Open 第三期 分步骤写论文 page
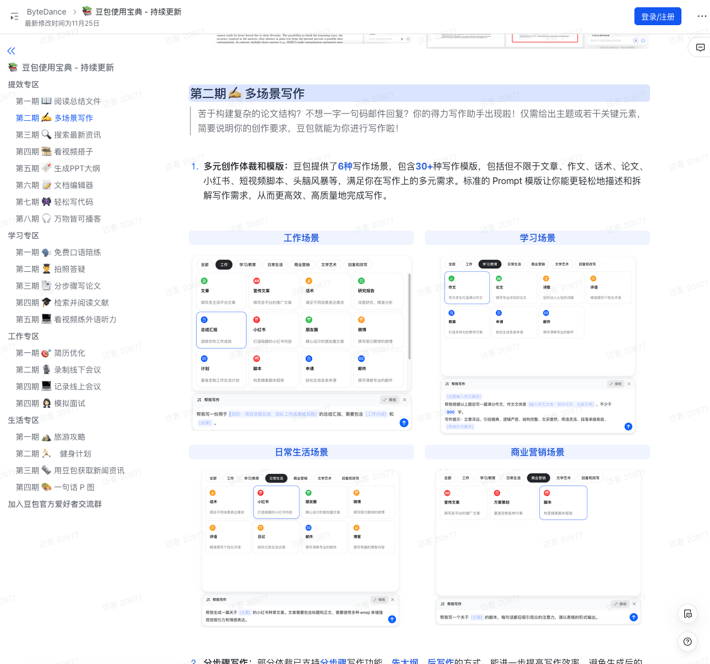 pos(58,286)
